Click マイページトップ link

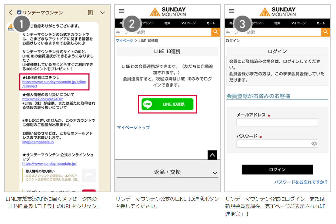coord(133,128)
